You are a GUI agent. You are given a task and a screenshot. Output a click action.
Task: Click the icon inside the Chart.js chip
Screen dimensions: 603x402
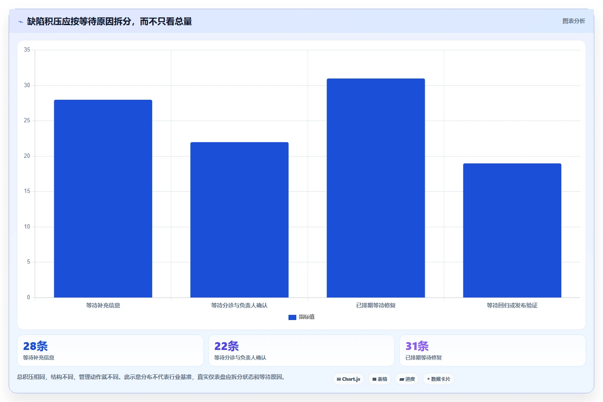(x=339, y=379)
